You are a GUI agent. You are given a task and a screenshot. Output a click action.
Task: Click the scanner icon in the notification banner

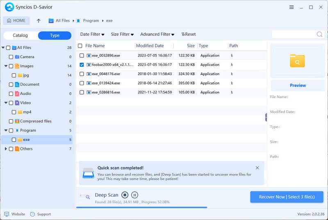(x=88, y=173)
